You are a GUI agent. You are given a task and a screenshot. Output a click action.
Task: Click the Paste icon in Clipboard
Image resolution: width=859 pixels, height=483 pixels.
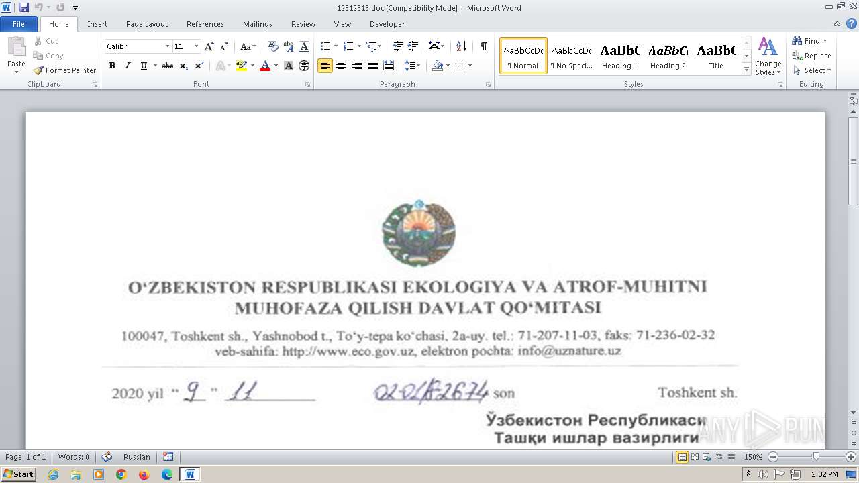16,48
